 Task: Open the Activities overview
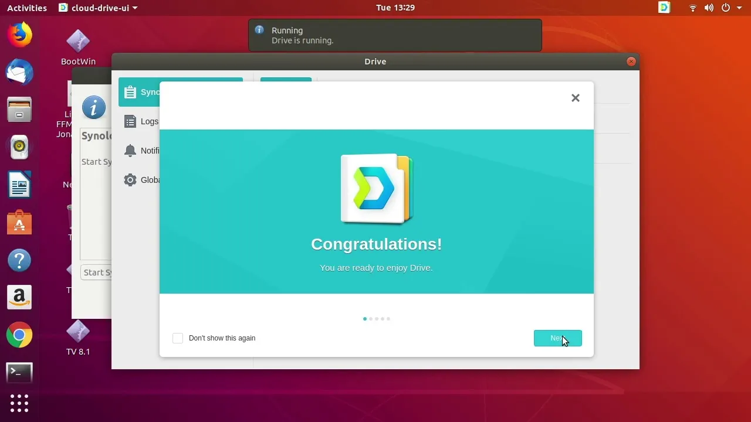click(x=27, y=8)
